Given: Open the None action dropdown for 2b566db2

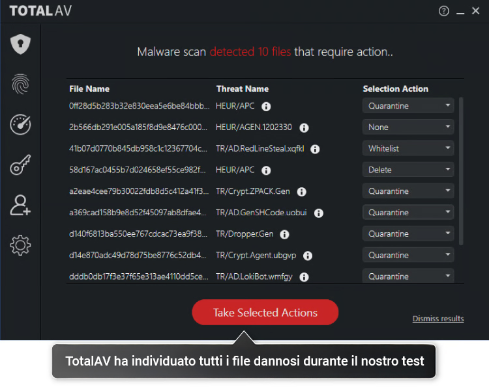Looking at the screenshot, I should point(408,127).
